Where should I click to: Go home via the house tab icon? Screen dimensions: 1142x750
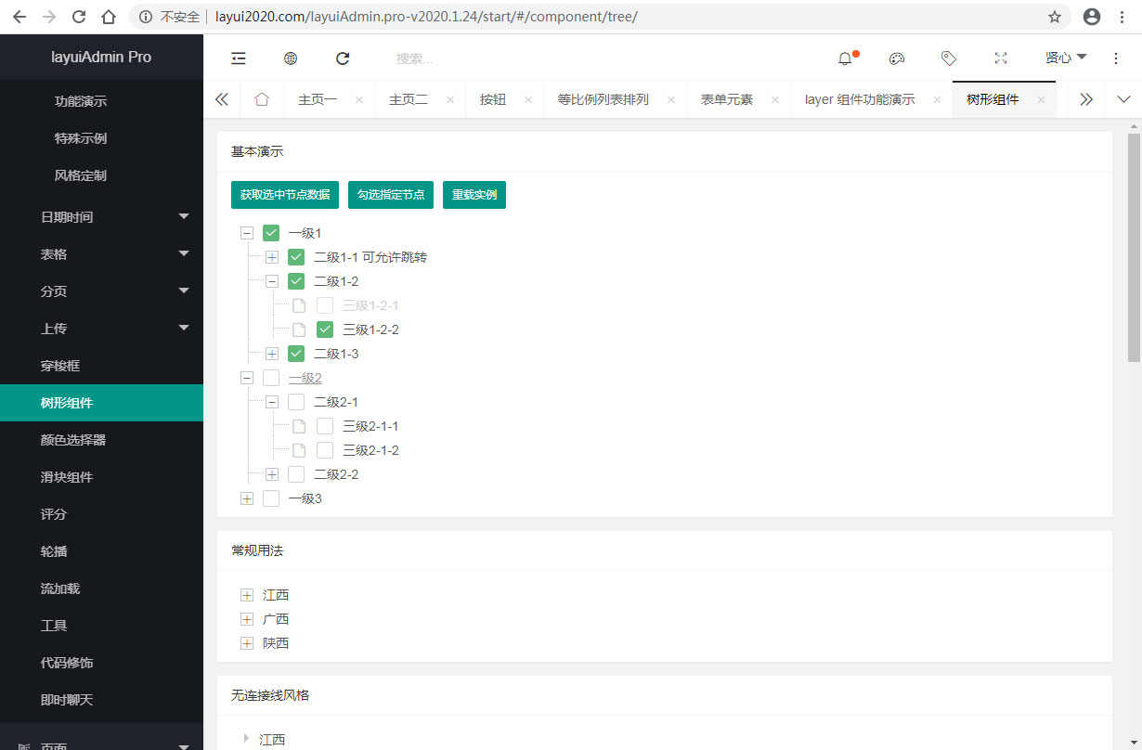[x=261, y=97]
